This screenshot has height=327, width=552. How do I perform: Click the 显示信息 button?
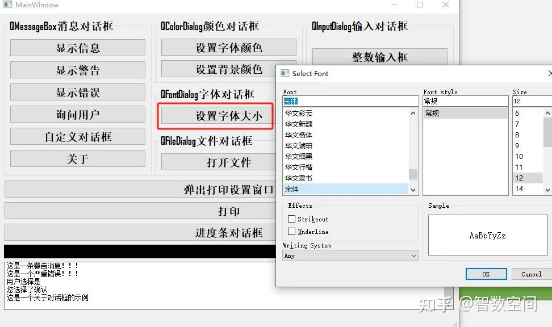(77, 48)
